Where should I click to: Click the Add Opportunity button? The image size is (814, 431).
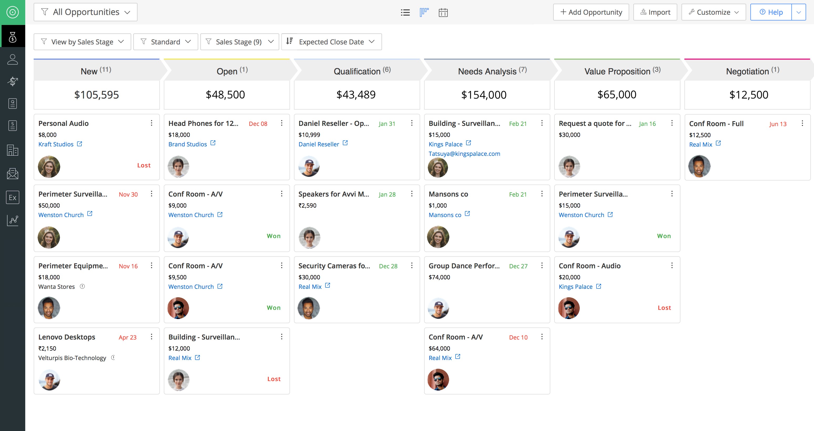pyautogui.click(x=591, y=12)
